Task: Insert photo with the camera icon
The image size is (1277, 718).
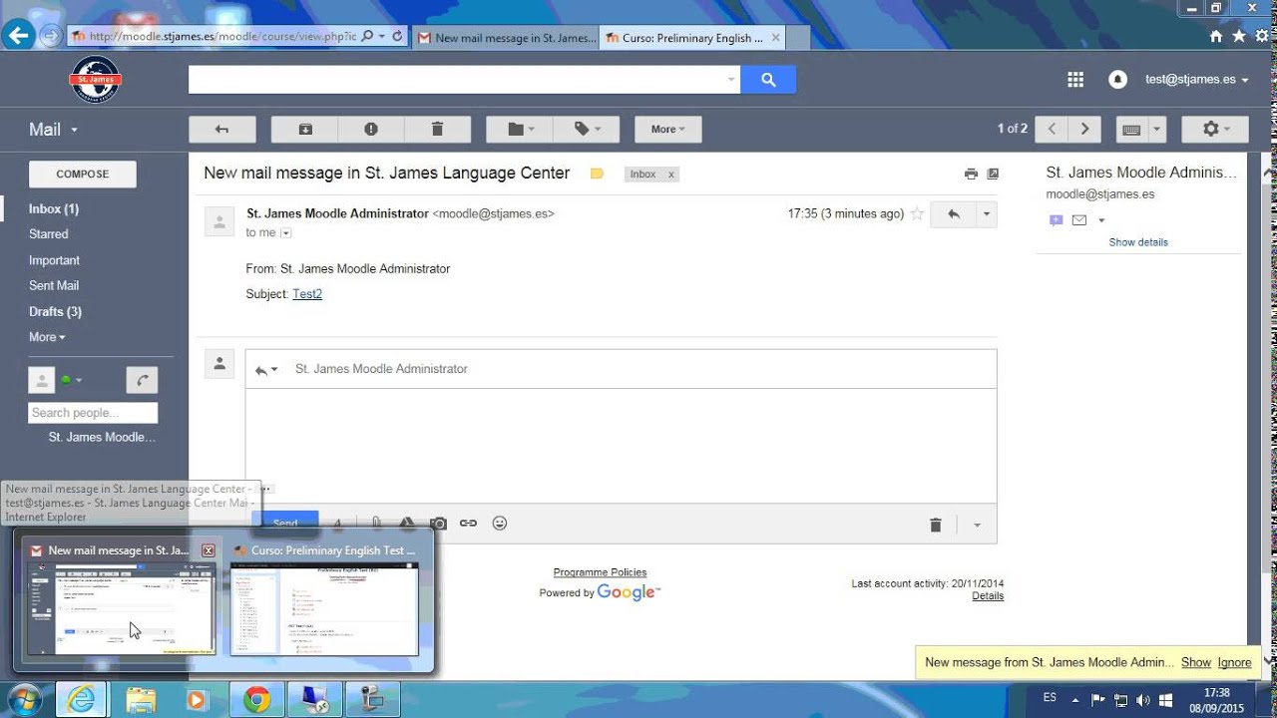Action: pos(438,524)
